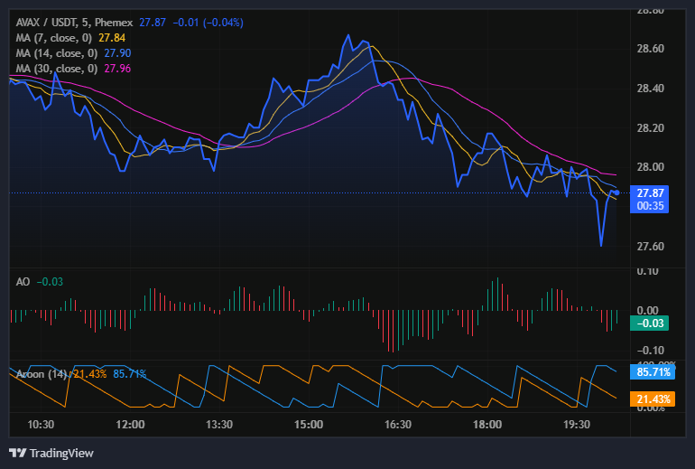Open the TradingView text link

(x=61, y=453)
